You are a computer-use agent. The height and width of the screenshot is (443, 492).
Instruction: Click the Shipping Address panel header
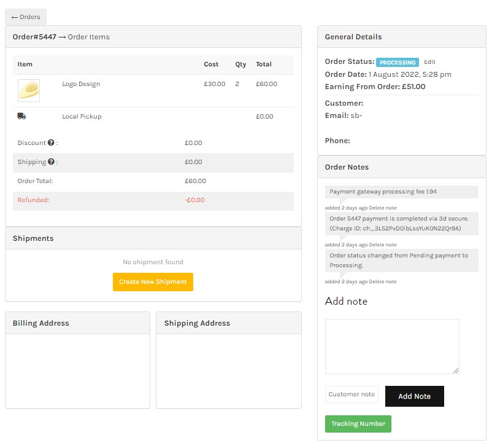(x=228, y=323)
